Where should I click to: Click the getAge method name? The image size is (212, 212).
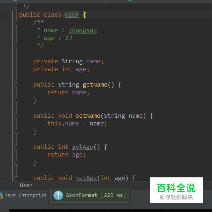tap(83, 147)
